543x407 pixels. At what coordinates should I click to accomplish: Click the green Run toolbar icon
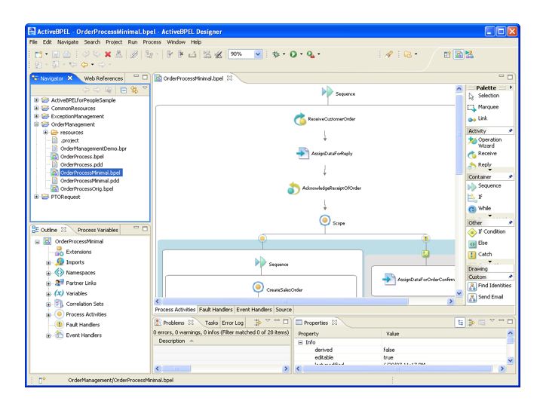pos(293,54)
